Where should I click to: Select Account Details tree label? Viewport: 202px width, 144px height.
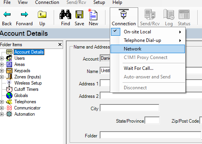click(x=29, y=52)
